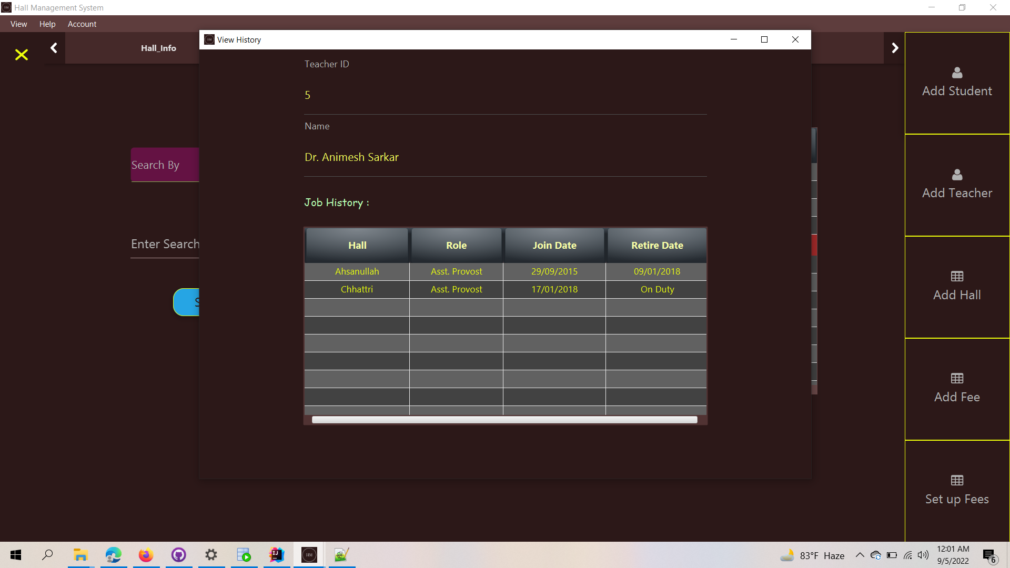Screen dimensions: 1010x568
Task: Collapse the panel using the left chevron
Action: (54, 47)
